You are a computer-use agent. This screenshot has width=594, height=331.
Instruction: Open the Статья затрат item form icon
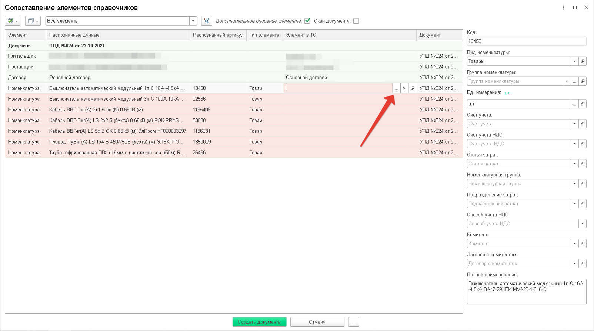coord(583,164)
